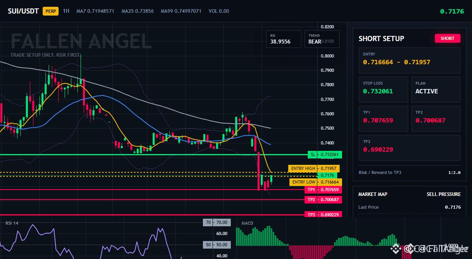This screenshot has width=472, height=259.
Task: Click the TP2 0.700687 card in setup panel
Action: (436, 119)
